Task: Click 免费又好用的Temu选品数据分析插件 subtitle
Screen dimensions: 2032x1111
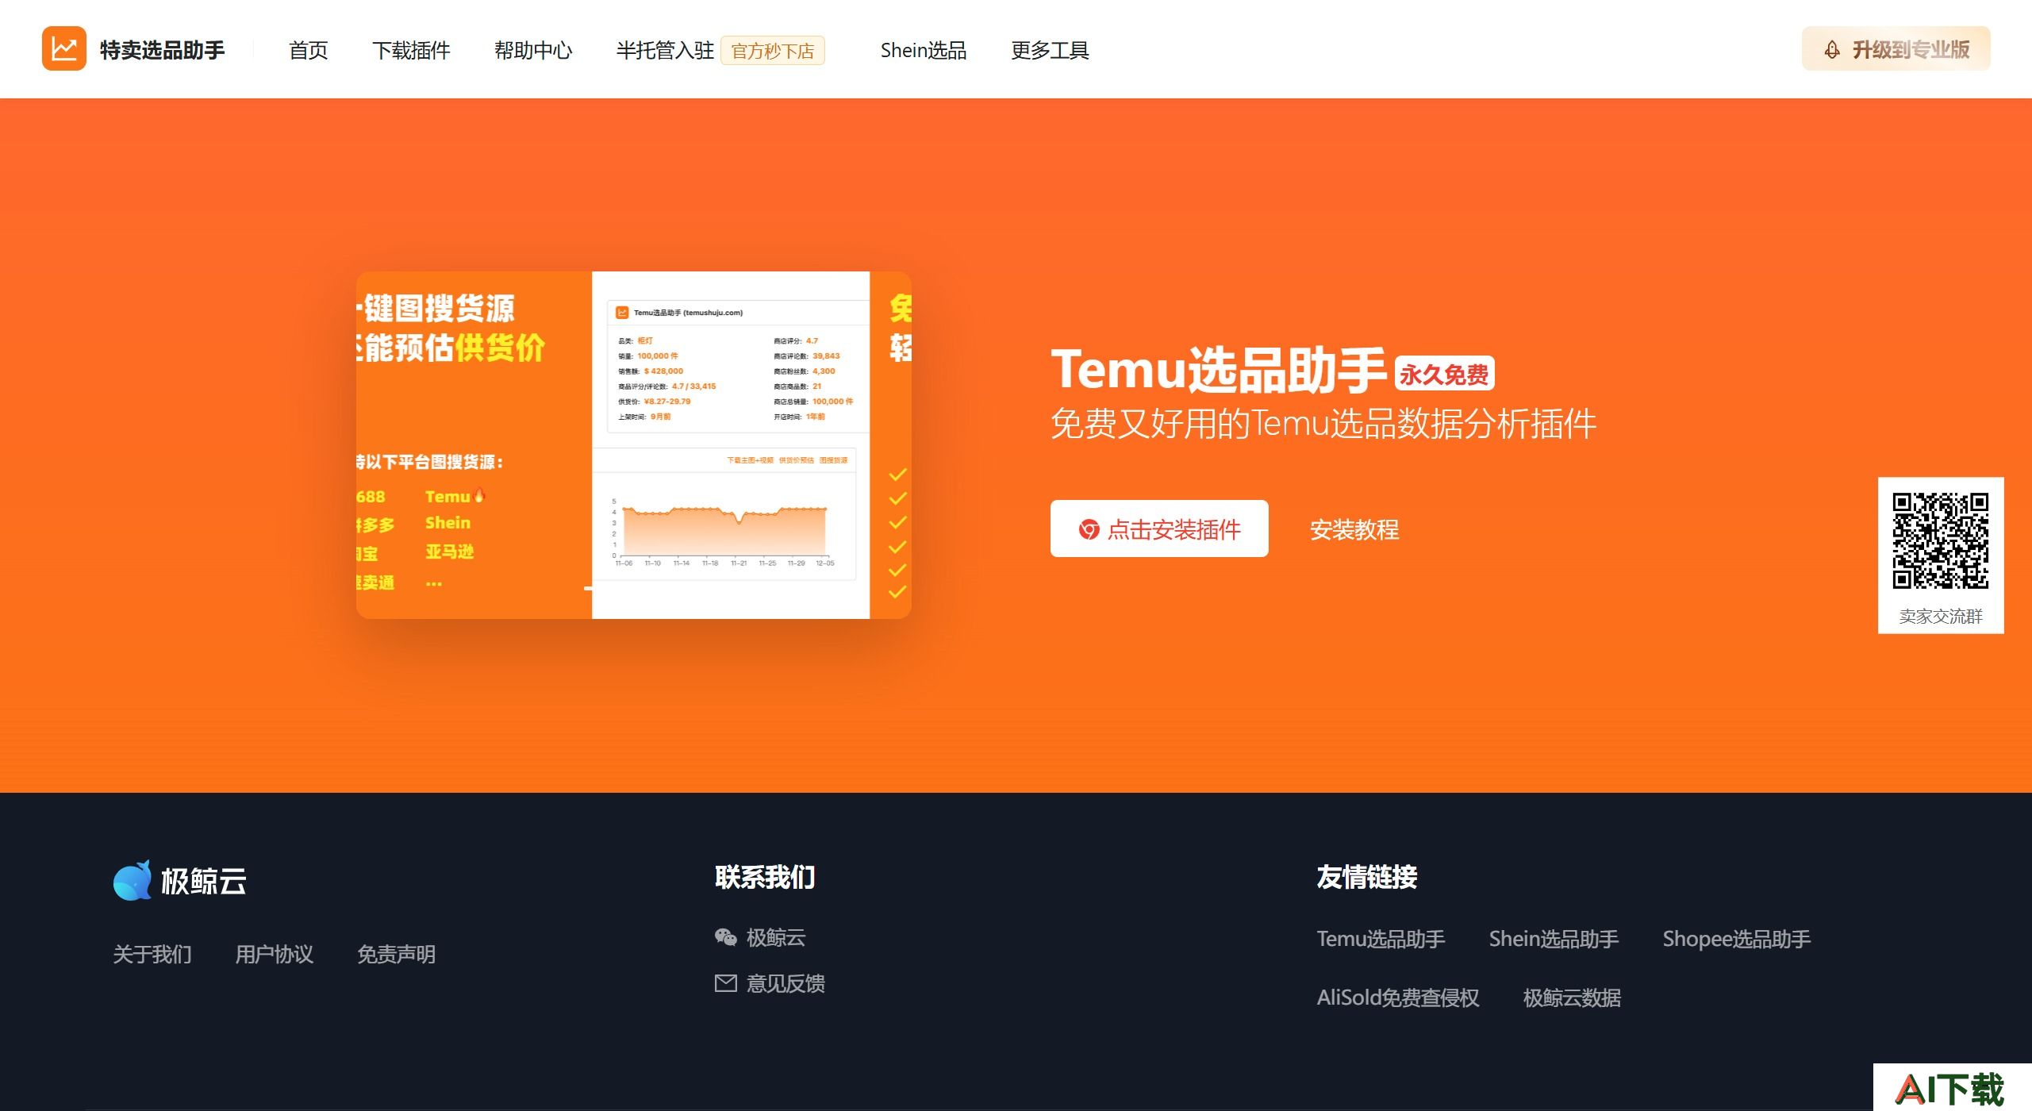Action: click(x=1323, y=423)
